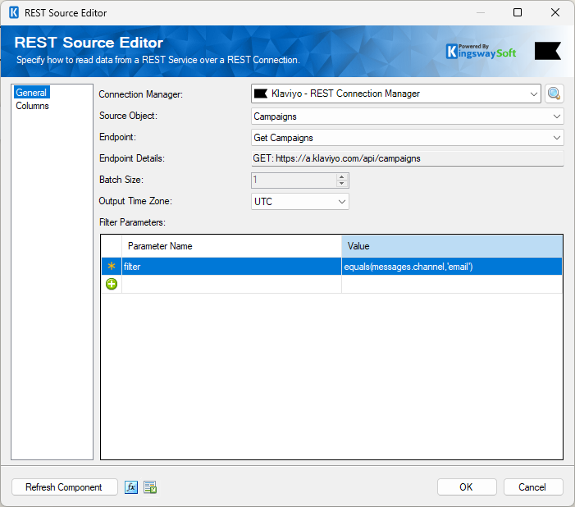Open the expression editor fx icon
This screenshot has width=575, height=507.
pos(131,487)
